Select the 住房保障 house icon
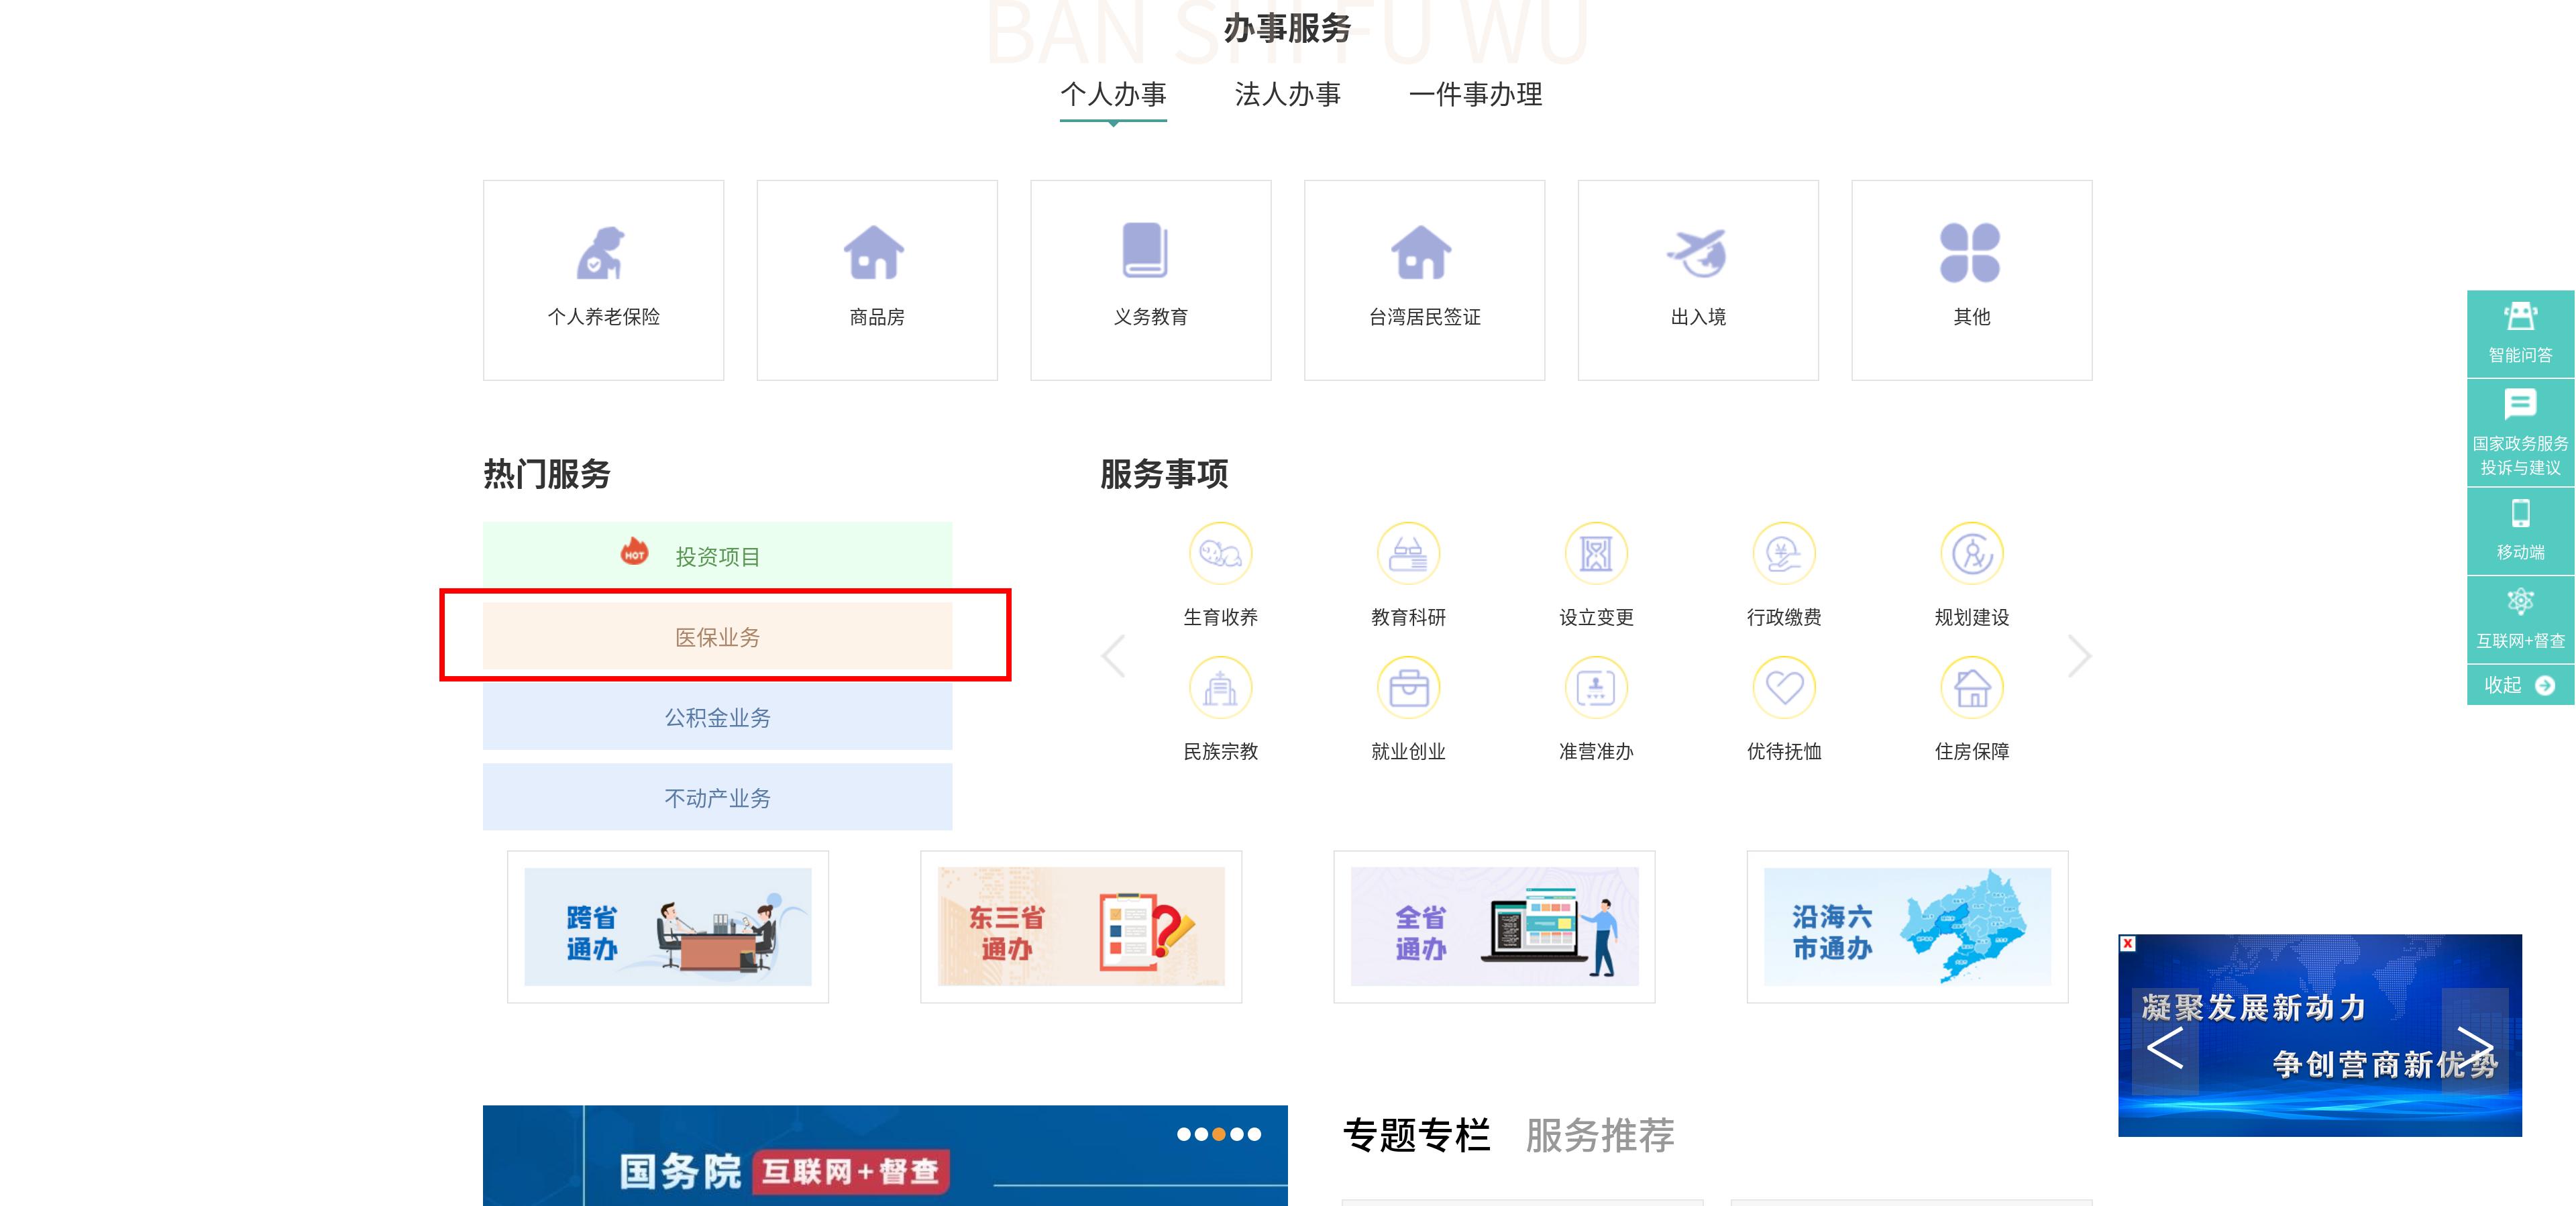 pyautogui.click(x=1971, y=688)
